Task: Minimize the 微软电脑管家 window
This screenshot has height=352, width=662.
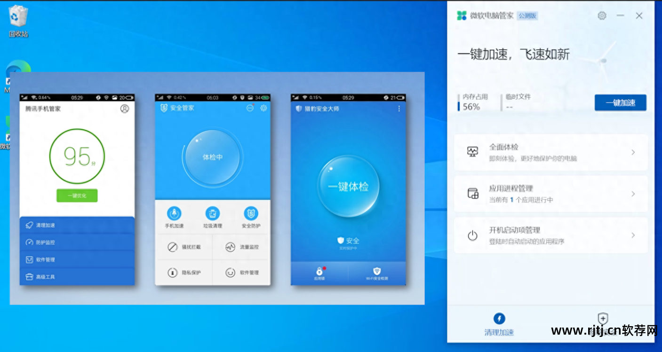Action: coord(620,16)
